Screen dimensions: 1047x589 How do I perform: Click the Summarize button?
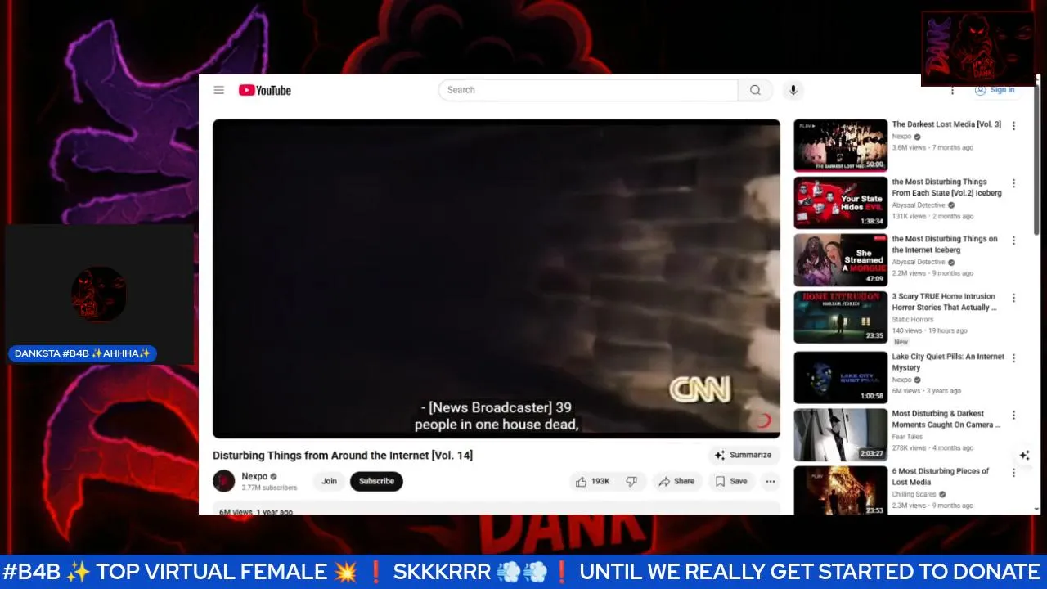click(743, 455)
